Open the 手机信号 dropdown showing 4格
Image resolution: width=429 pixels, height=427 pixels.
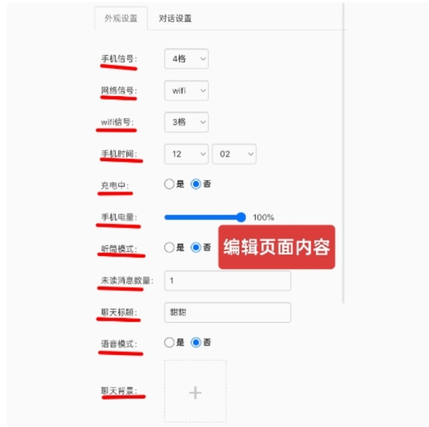[x=187, y=59]
